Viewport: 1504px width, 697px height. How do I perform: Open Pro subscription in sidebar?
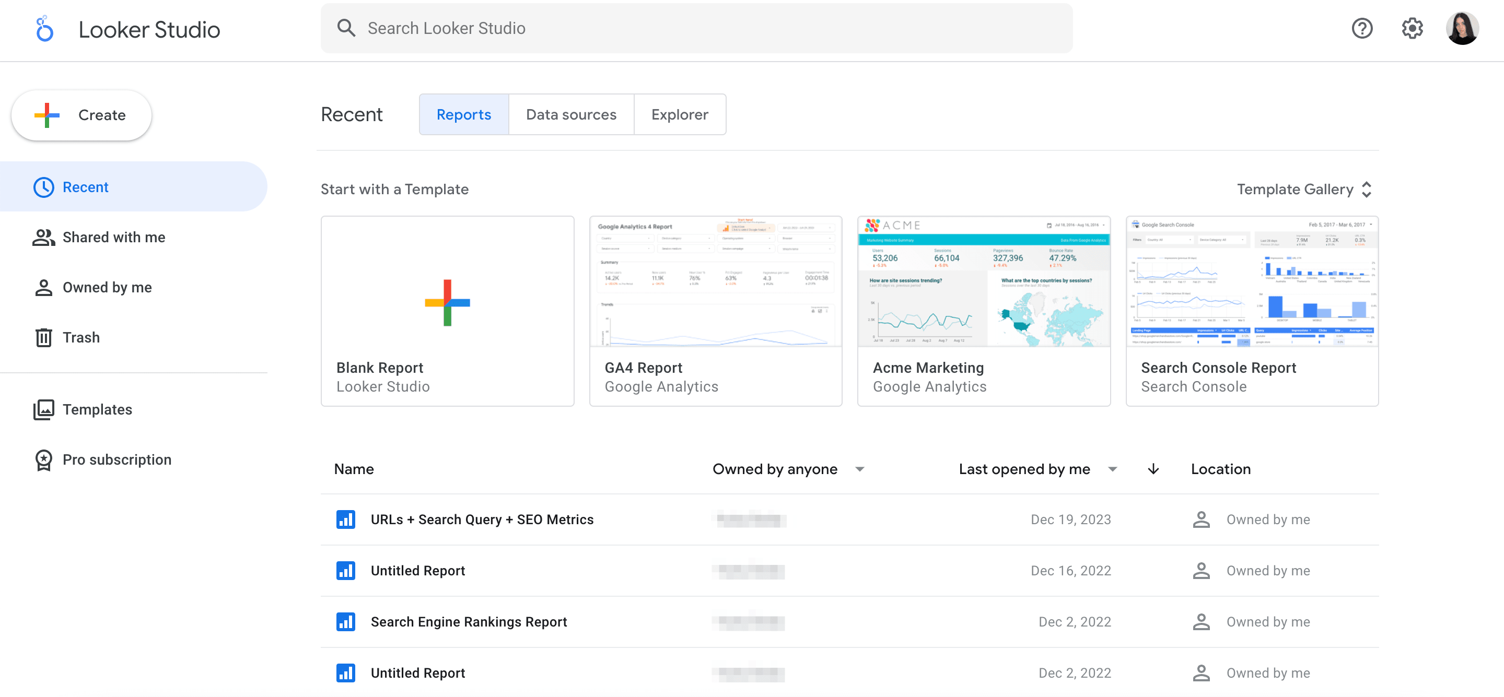pos(133,460)
